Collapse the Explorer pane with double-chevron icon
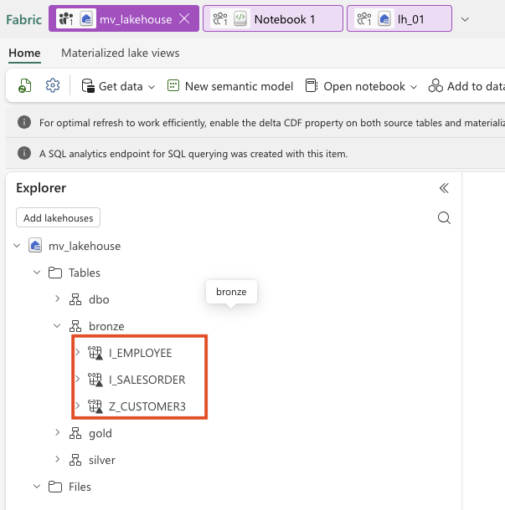This screenshot has height=510, width=505. (444, 188)
